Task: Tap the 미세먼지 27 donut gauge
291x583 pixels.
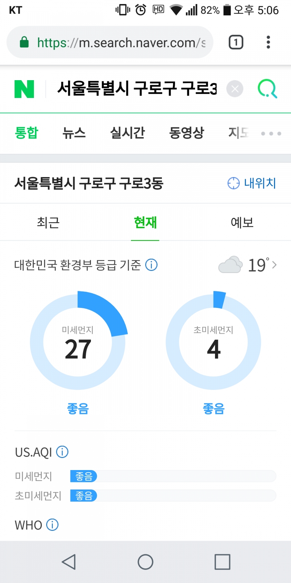Action: 78,342
